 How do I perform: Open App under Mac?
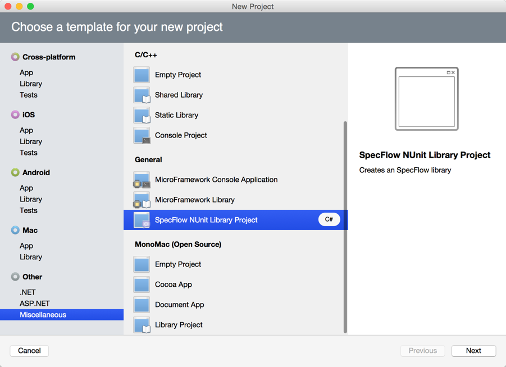tap(26, 246)
